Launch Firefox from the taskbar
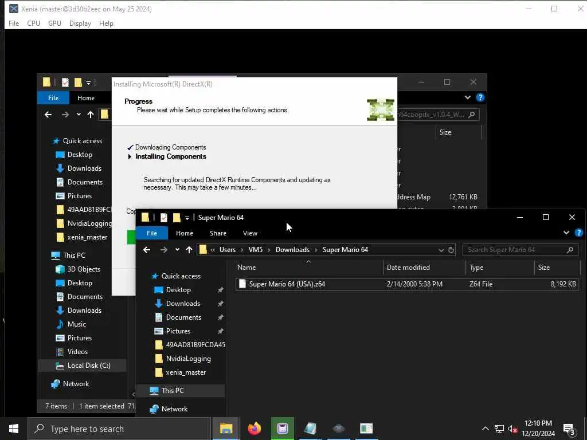 pos(255,429)
